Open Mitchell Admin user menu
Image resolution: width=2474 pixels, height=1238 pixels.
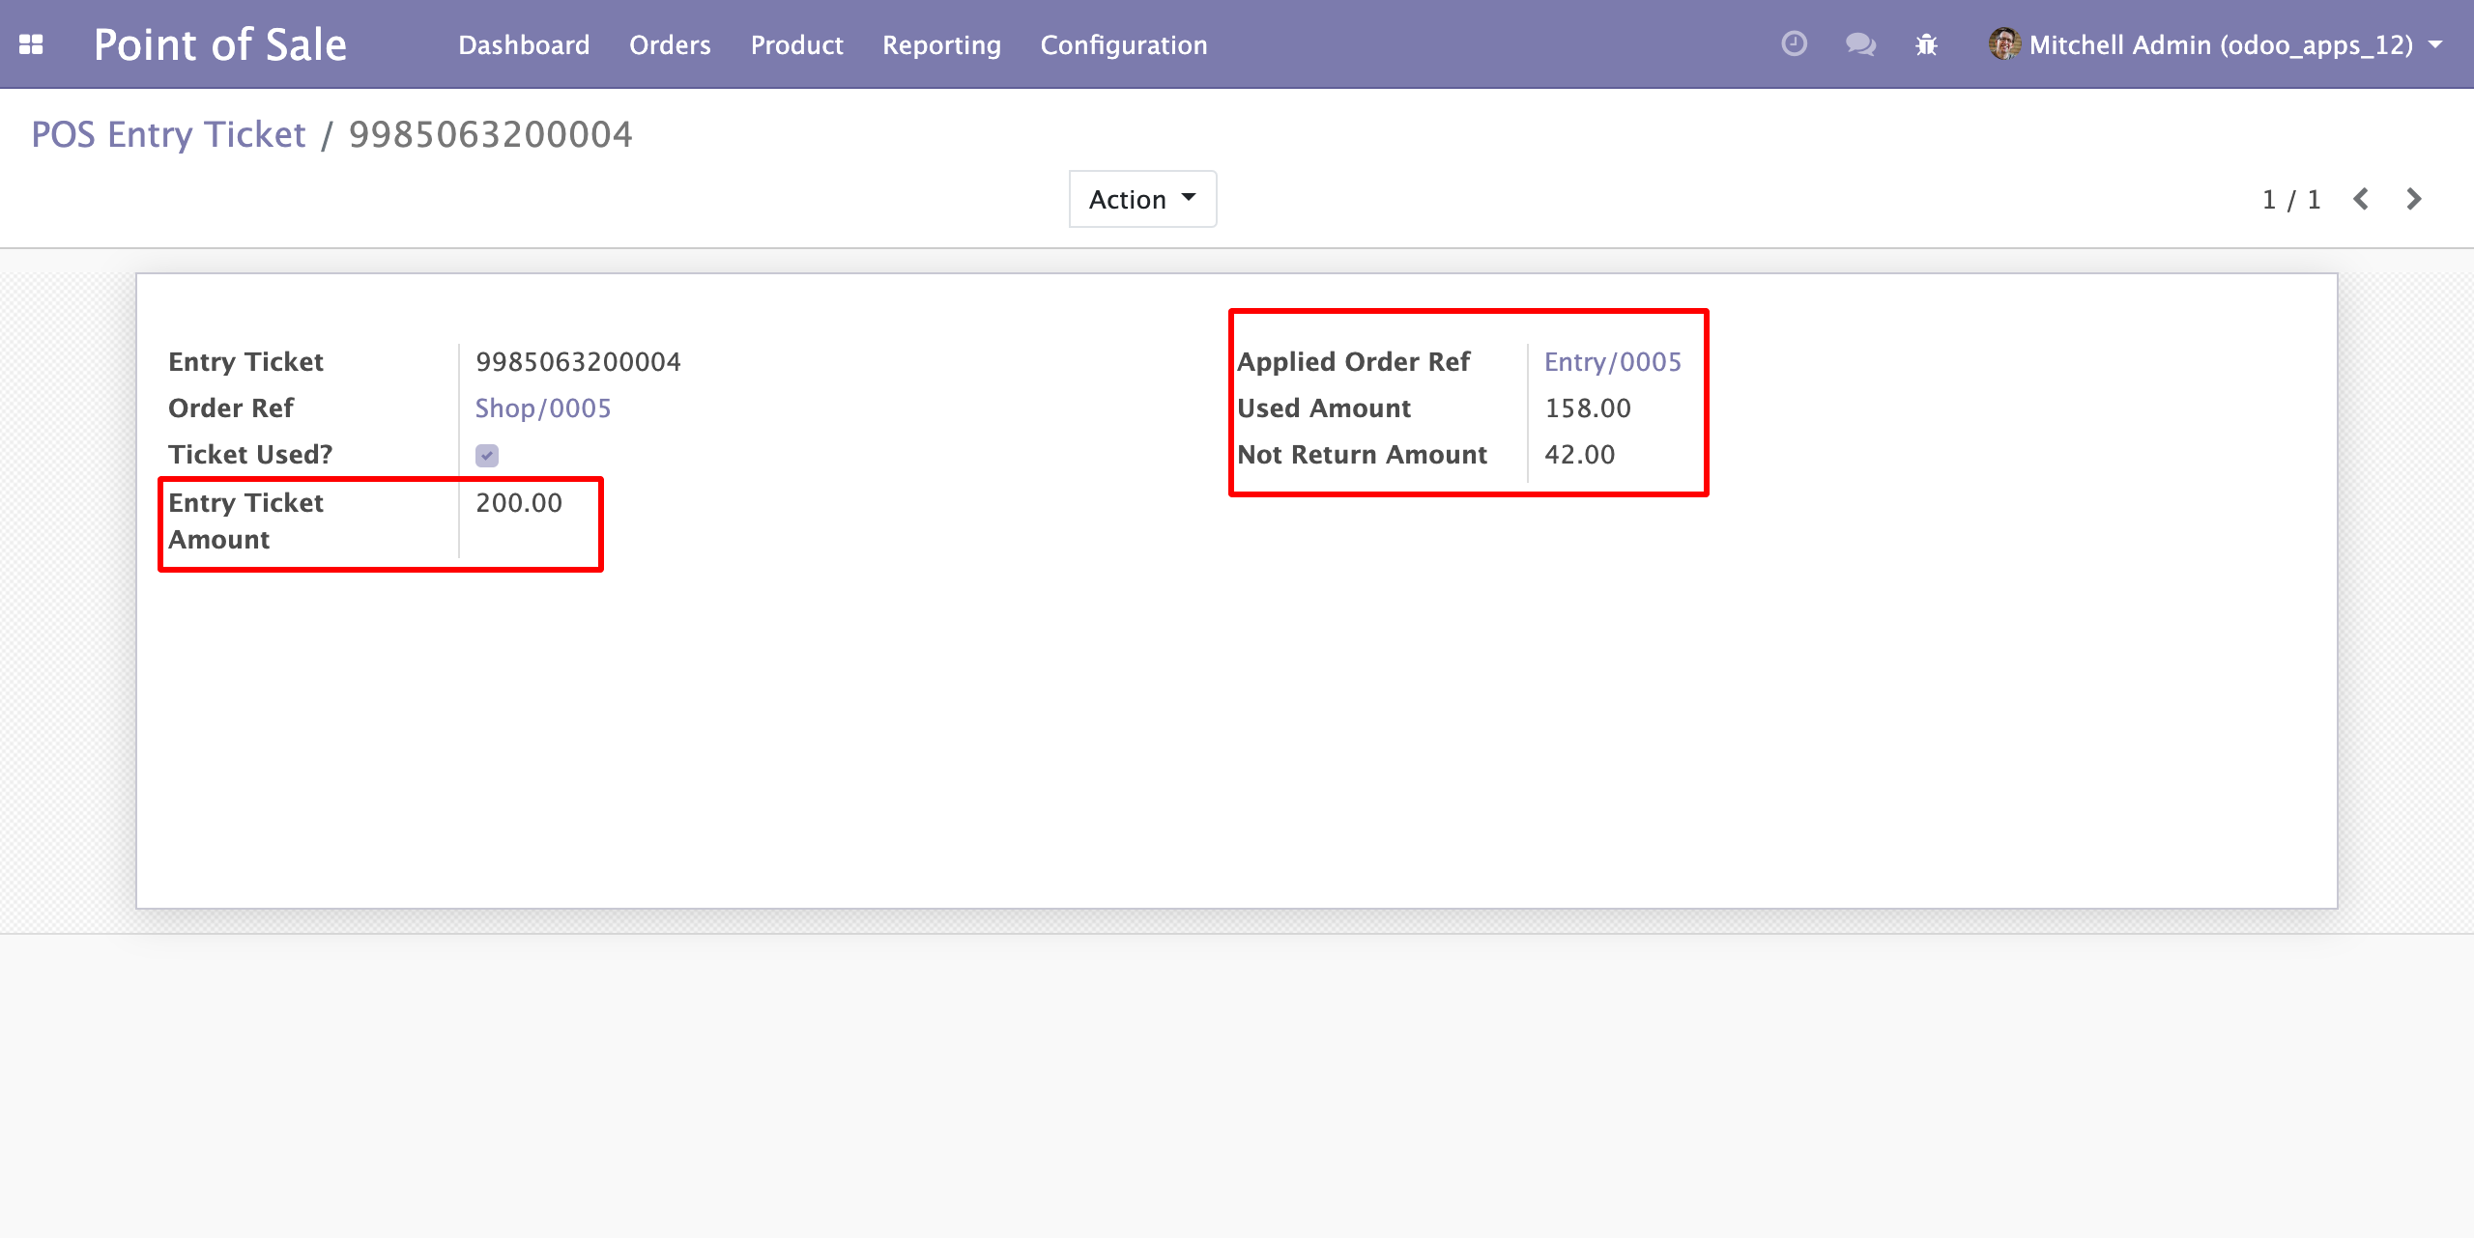pyautogui.click(x=2220, y=44)
